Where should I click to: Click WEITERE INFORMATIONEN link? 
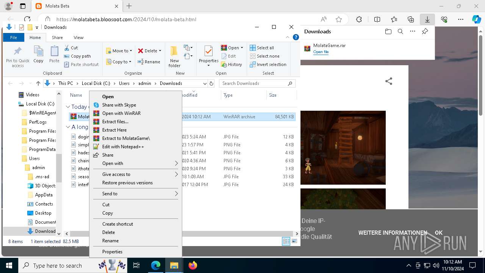point(393,233)
